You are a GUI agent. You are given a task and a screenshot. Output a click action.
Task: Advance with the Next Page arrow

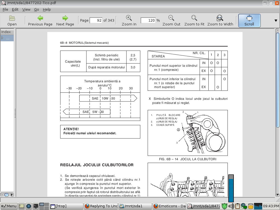(65, 21)
